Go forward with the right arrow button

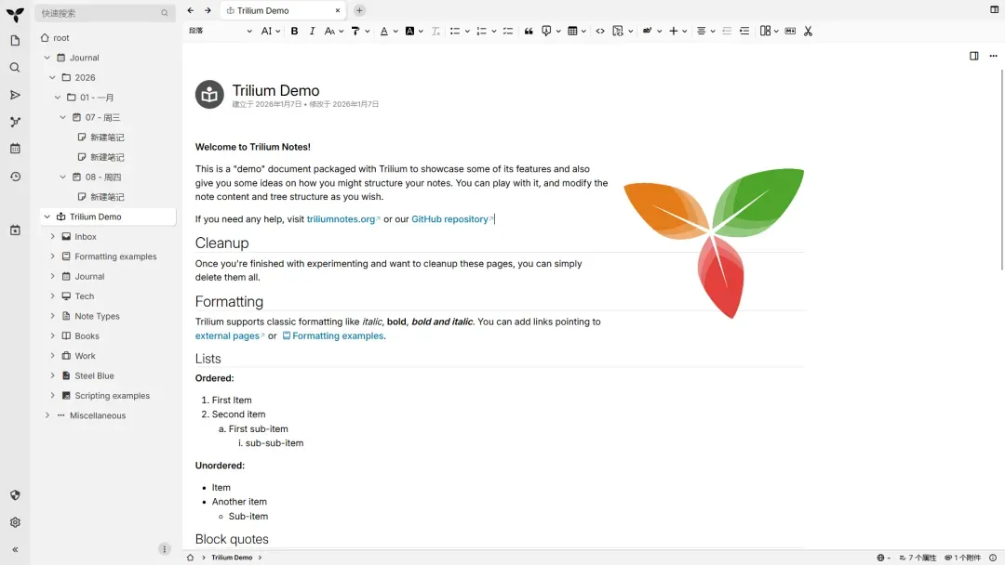(x=208, y=10)
